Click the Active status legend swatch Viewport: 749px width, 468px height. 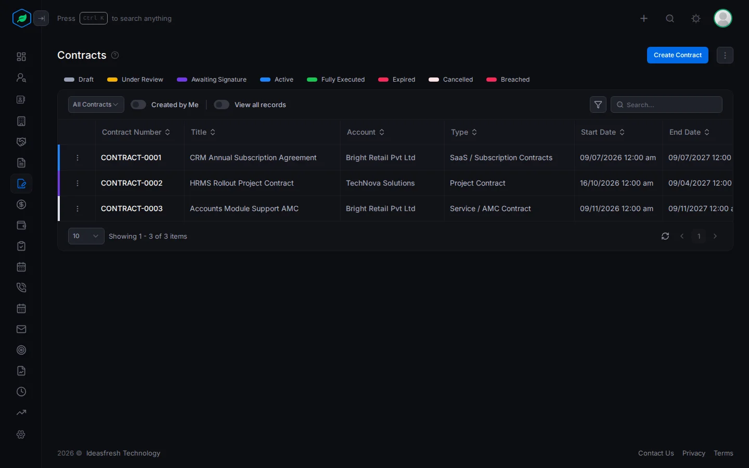[x=265, y=80]
